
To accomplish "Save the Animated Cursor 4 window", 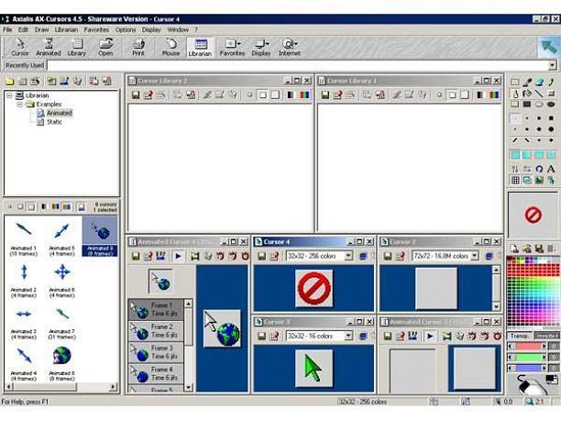I will (136, 256).
